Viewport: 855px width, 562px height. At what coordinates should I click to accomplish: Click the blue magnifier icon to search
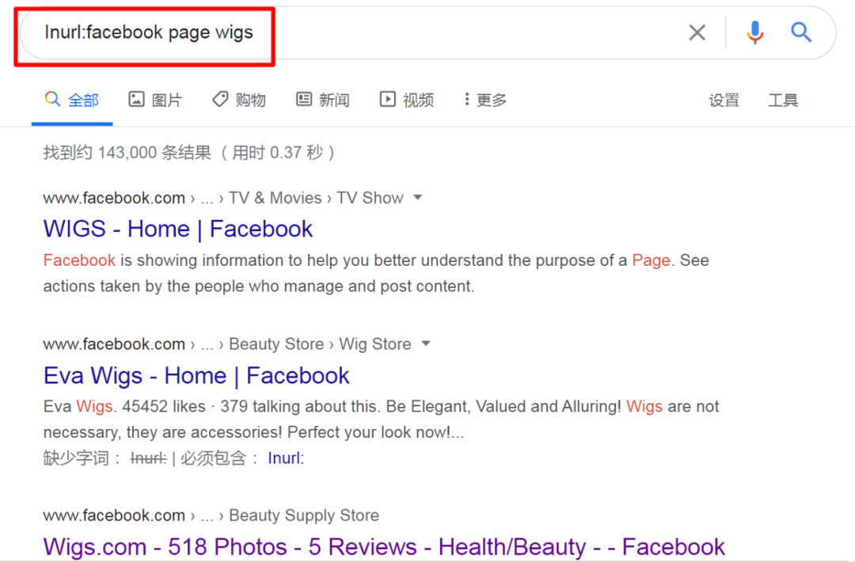[x=801, y=32]
